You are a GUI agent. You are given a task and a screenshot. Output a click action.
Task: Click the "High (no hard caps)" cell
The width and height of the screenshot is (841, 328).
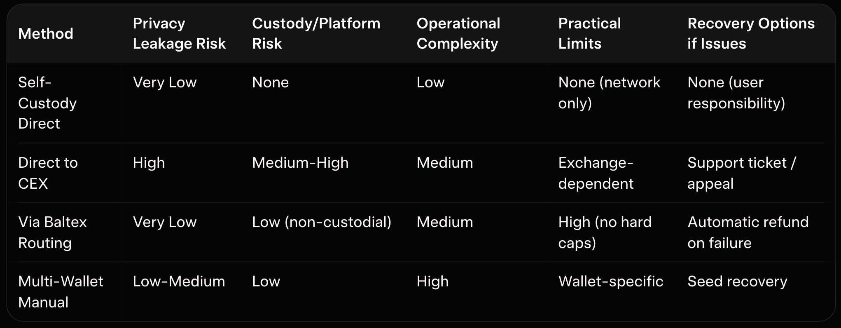(x=605, y=232)
